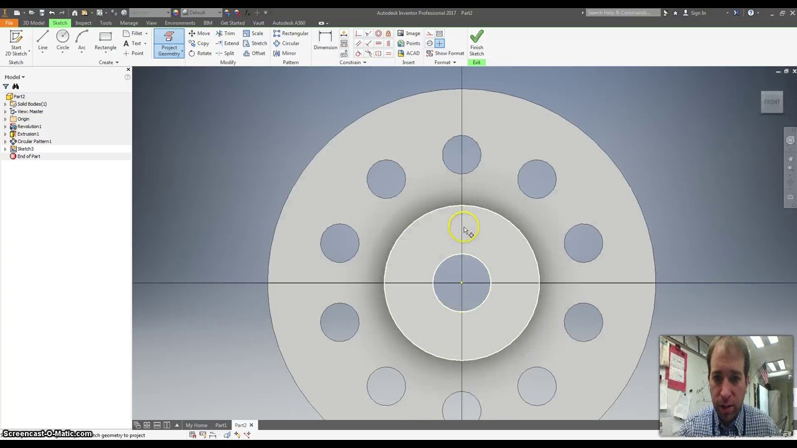
Task: Create a Rectangular pattern
Action: (x=290, y=33)
